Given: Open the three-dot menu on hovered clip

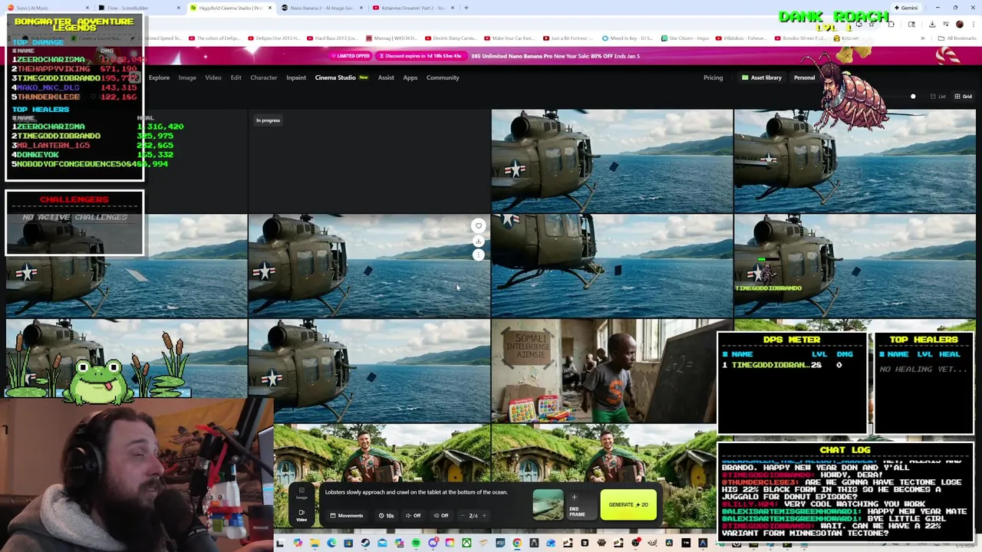Looking at the screenshot, I should point(478,255).
